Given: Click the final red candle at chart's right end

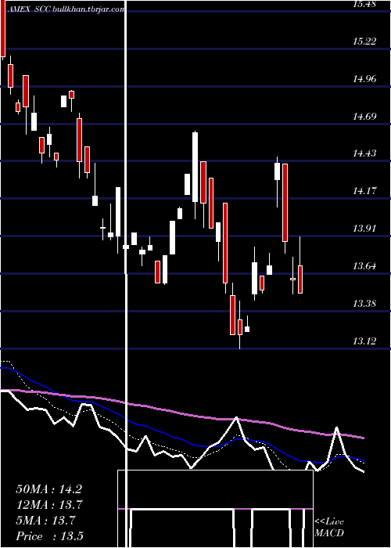Looking at the screenshot, I should [300, 279].
